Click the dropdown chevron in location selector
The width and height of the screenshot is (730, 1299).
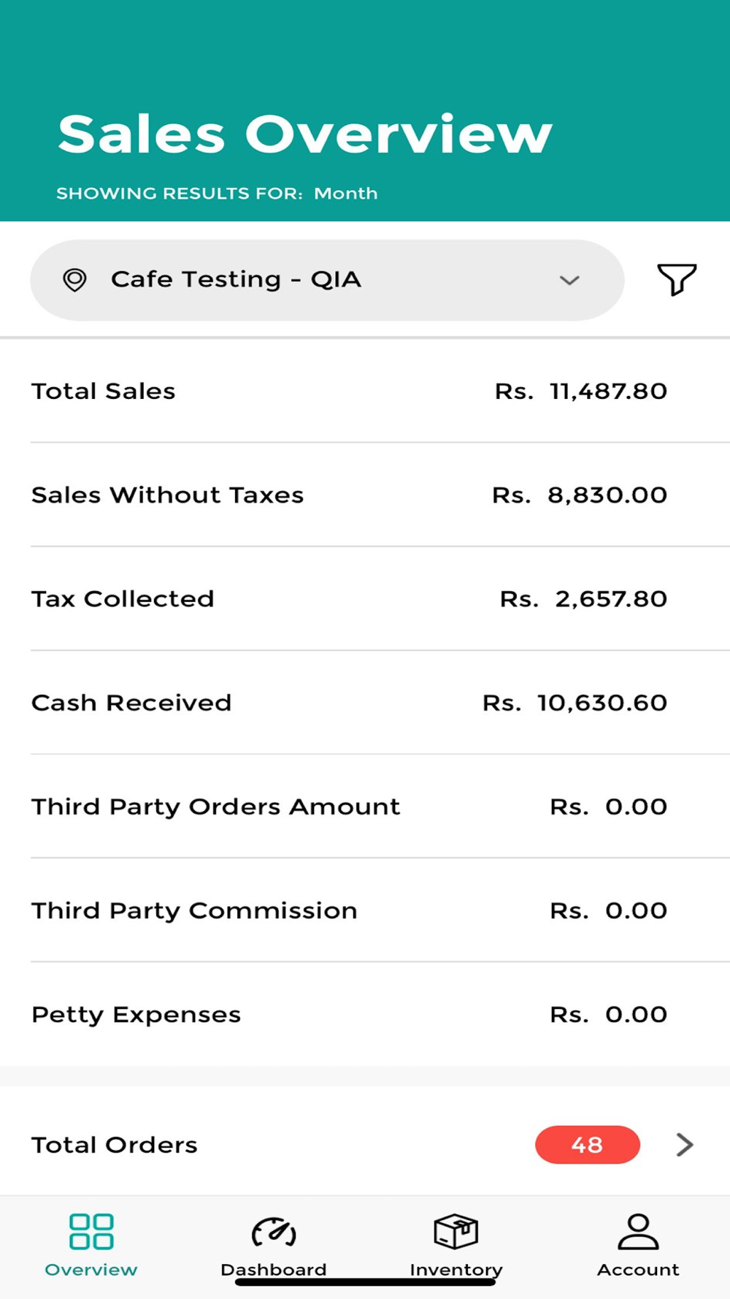(569, 281)
